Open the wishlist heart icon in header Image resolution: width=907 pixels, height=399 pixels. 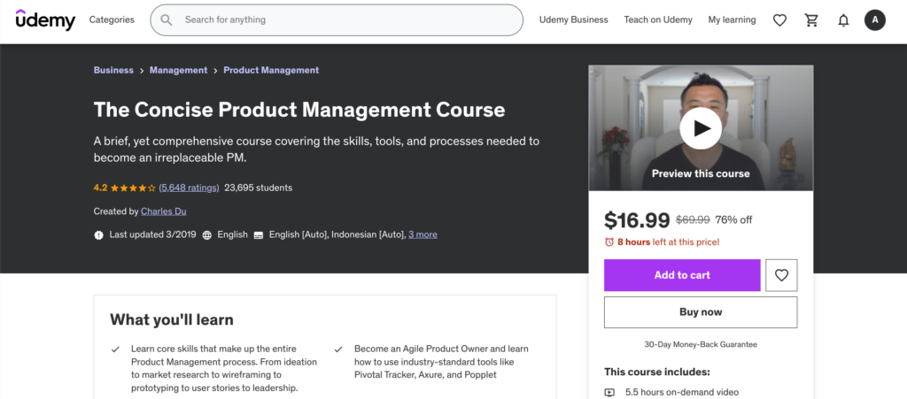coord(779,19)
